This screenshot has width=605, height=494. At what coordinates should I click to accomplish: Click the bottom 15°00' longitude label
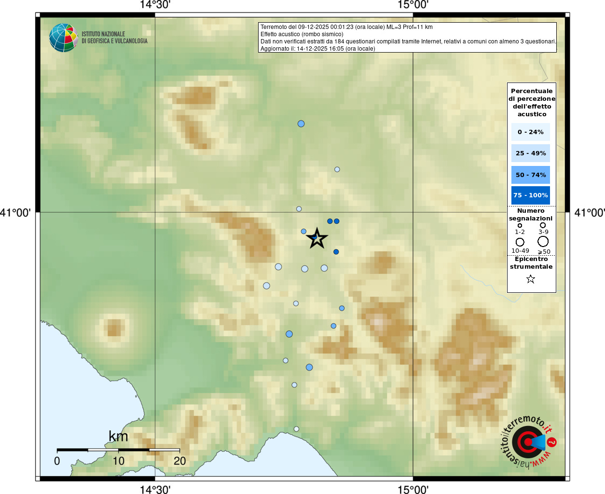click(413, 489)
